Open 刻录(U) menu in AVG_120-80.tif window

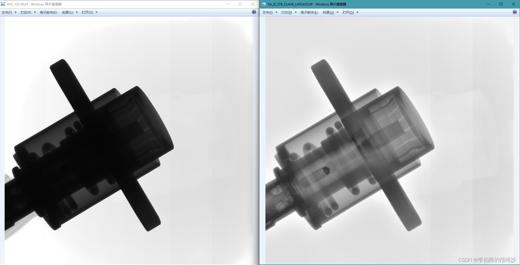(x=68, y=12)
